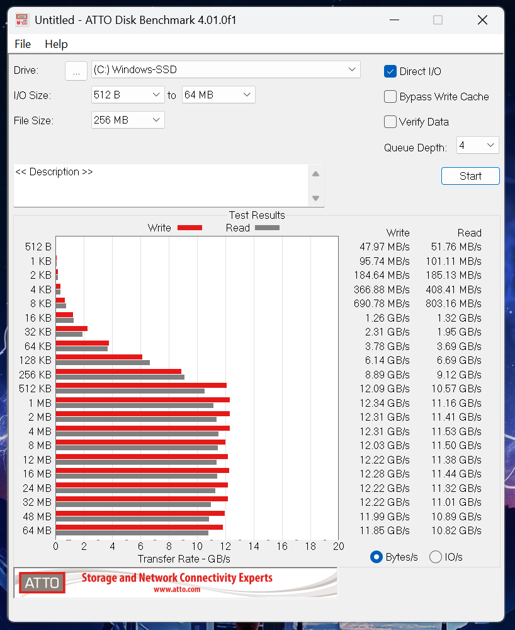This screenshot has height=630, width=515.
Task: Click the 2 MB read value 11.41 GB/s
Action: (x=456, y=417)
